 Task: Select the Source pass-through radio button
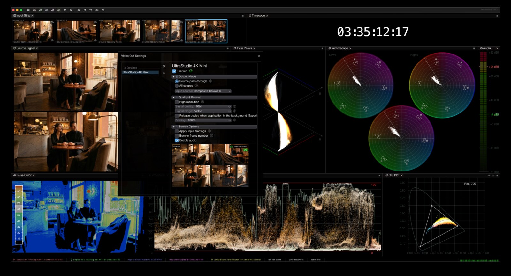pos(177,81)
